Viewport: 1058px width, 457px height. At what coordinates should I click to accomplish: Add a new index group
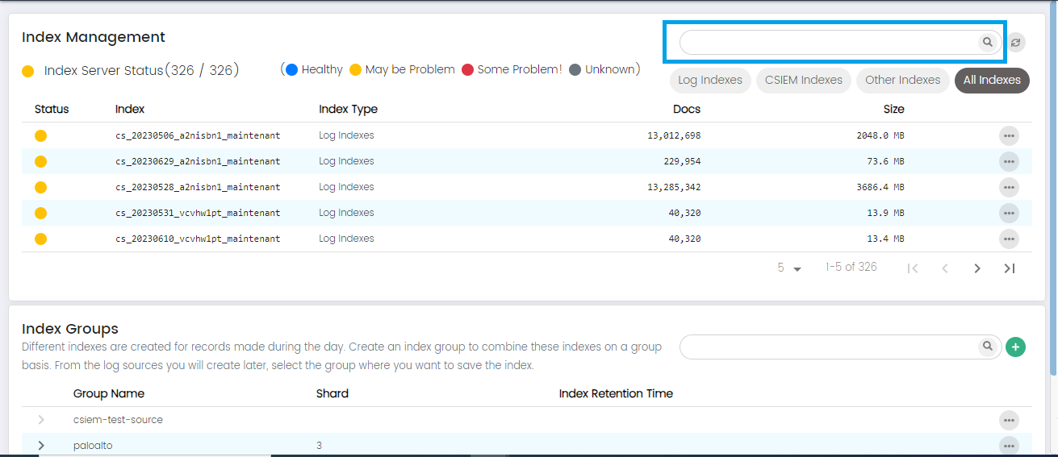[x=1015, y=347]
